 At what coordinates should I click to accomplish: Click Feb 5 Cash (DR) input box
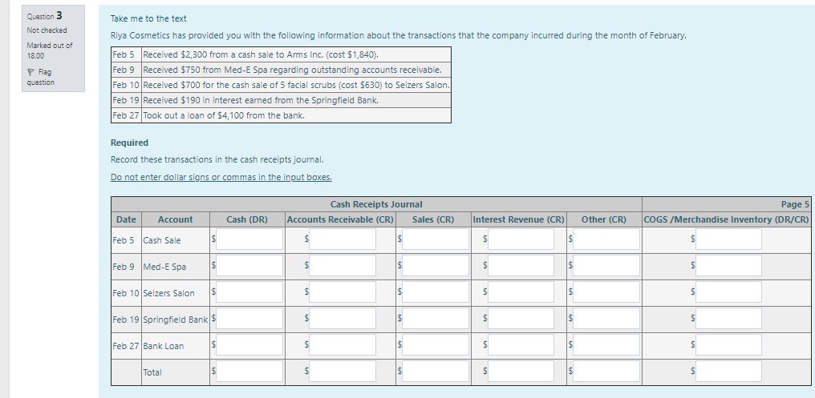point(249,239)
